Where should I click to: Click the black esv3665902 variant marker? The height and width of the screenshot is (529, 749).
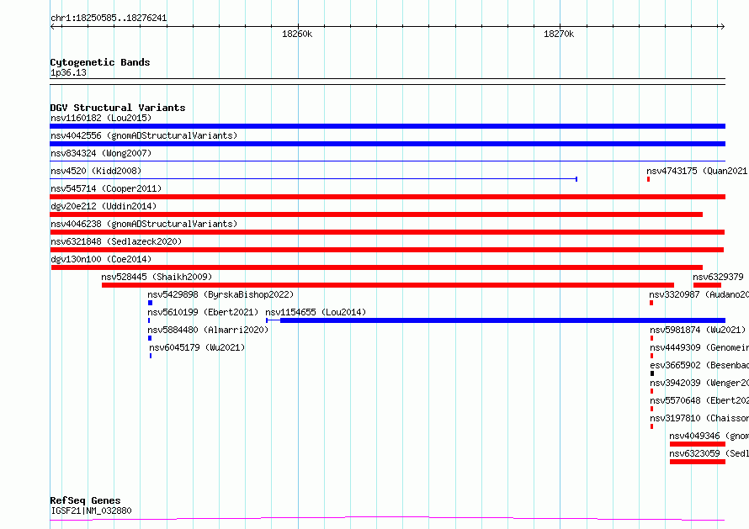click(x=652, y=373)
